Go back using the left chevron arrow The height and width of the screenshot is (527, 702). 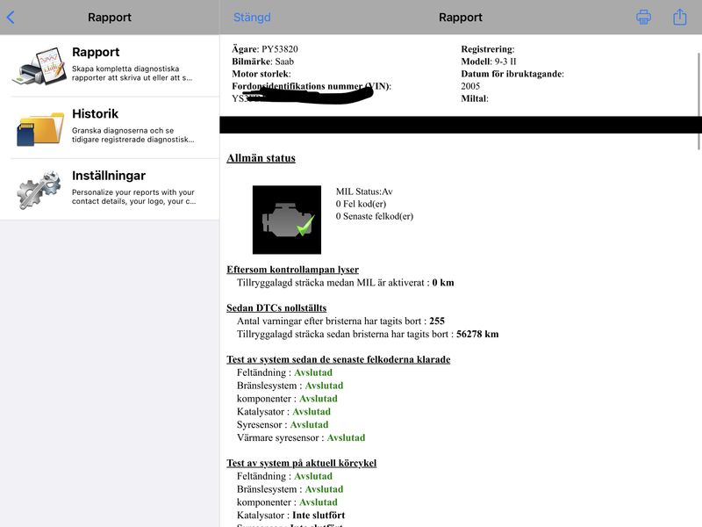(11, 18)
